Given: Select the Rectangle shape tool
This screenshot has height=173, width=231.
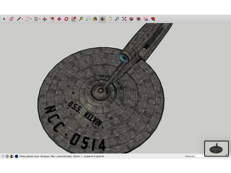Looking at the screenshot, I should [36, 19].
